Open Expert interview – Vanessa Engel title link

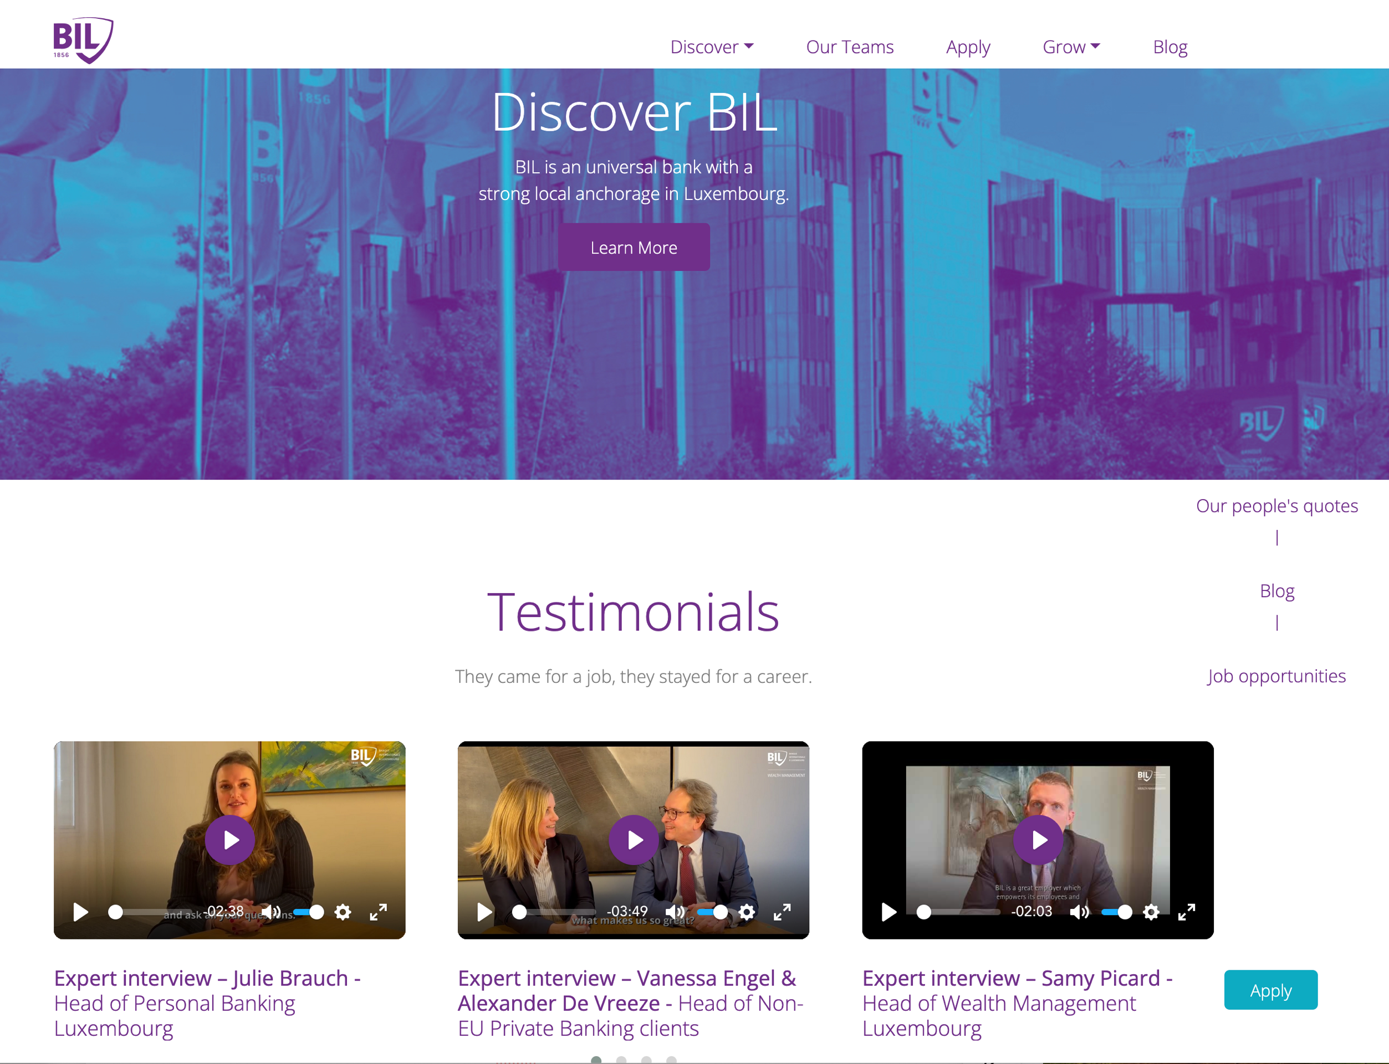[631, 1003]
